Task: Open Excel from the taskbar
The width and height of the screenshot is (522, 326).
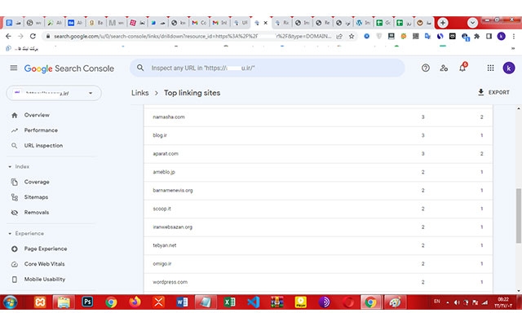Action: click(229, 302)
